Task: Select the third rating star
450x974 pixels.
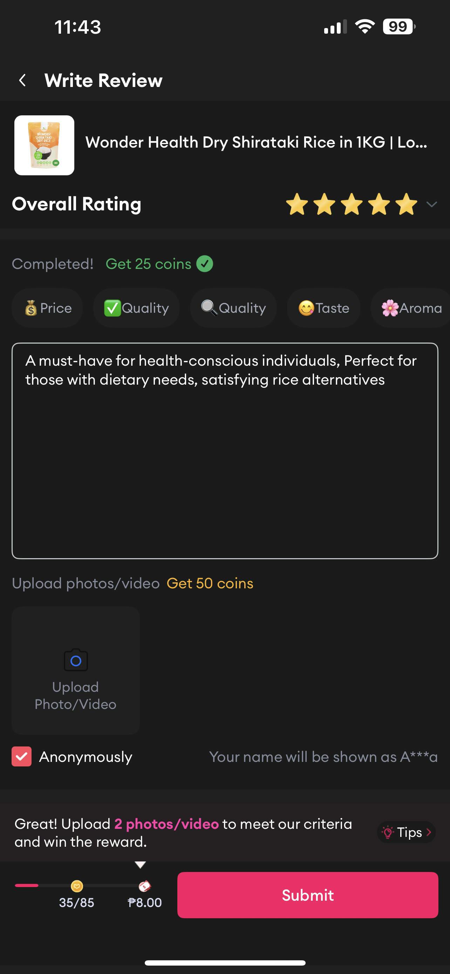Action: [x=352, y=204]
